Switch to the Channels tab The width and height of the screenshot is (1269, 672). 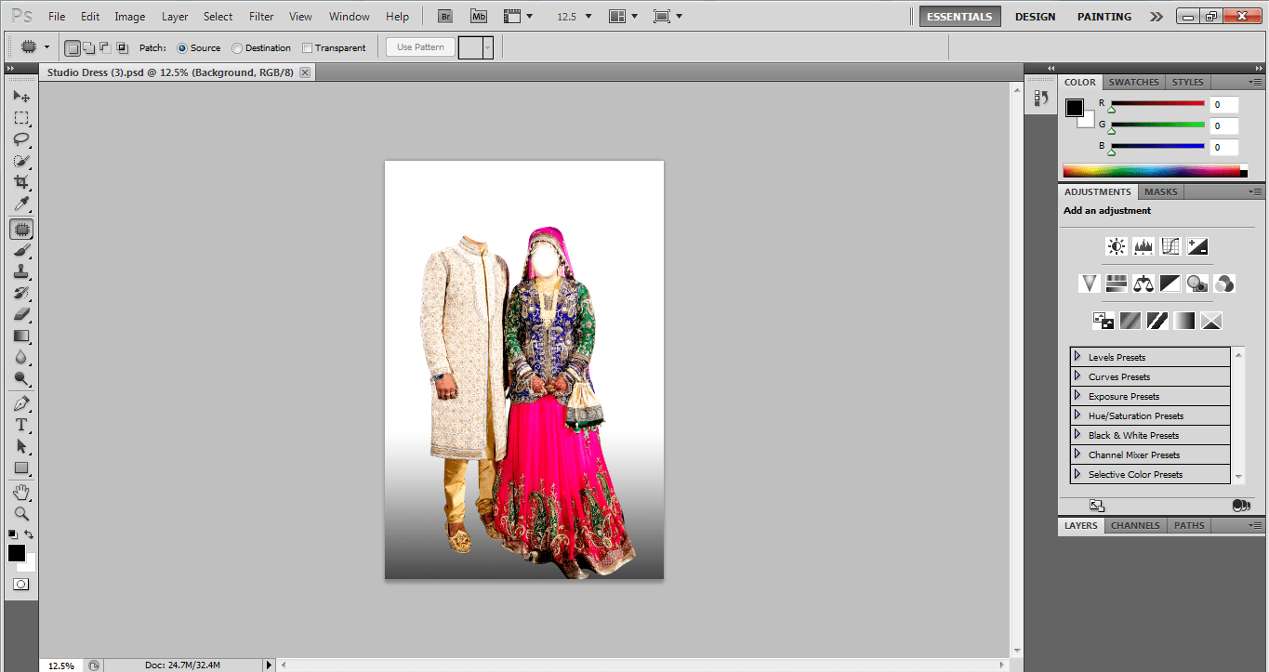(1135, 525)
